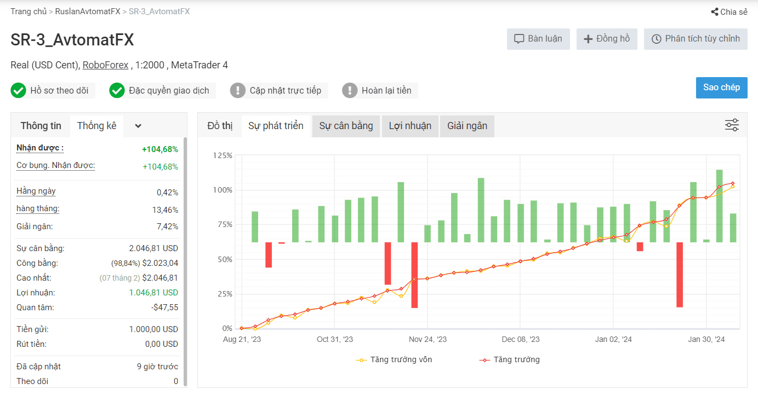Go to RuslanAvtomatFX in the breadcrumb
This screenshot has width=758, height=395.
click(87, 11)
